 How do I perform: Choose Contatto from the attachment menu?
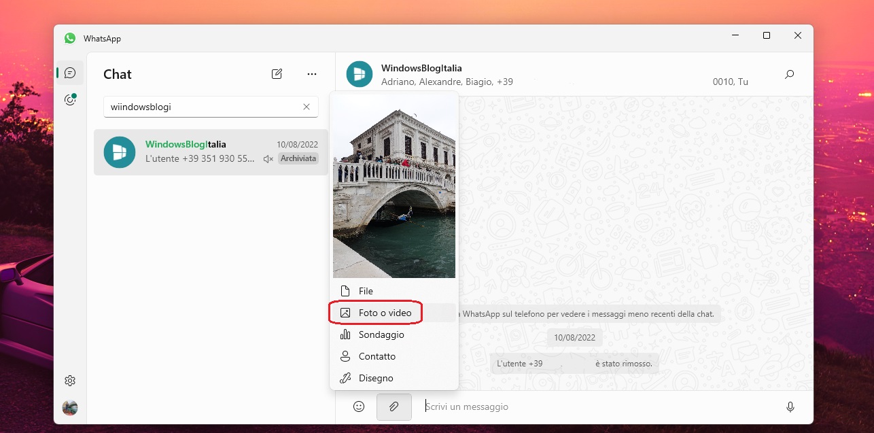394,356
